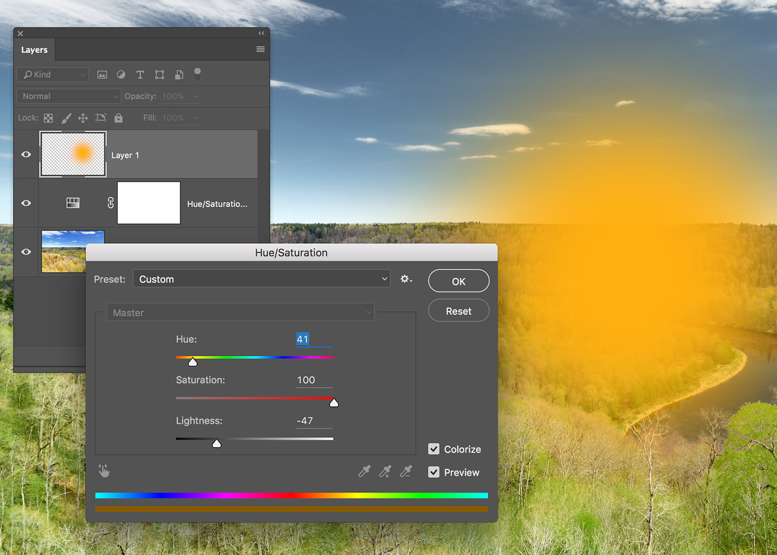Filter layers by type layer icon

pyautogui.click(x=140, y=75)
